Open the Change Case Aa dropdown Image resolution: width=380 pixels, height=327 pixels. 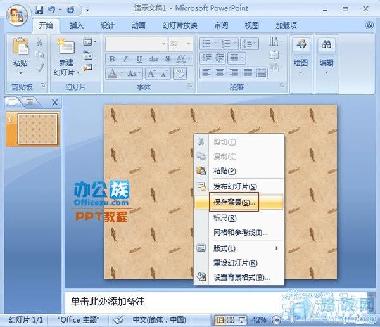click(134, 73)
